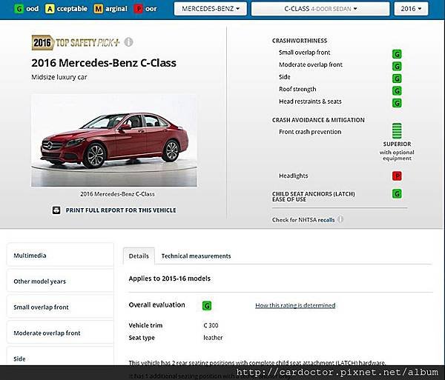
Task: Click the Headlights label
Action: pyautogui.click(x=293, y=176)
